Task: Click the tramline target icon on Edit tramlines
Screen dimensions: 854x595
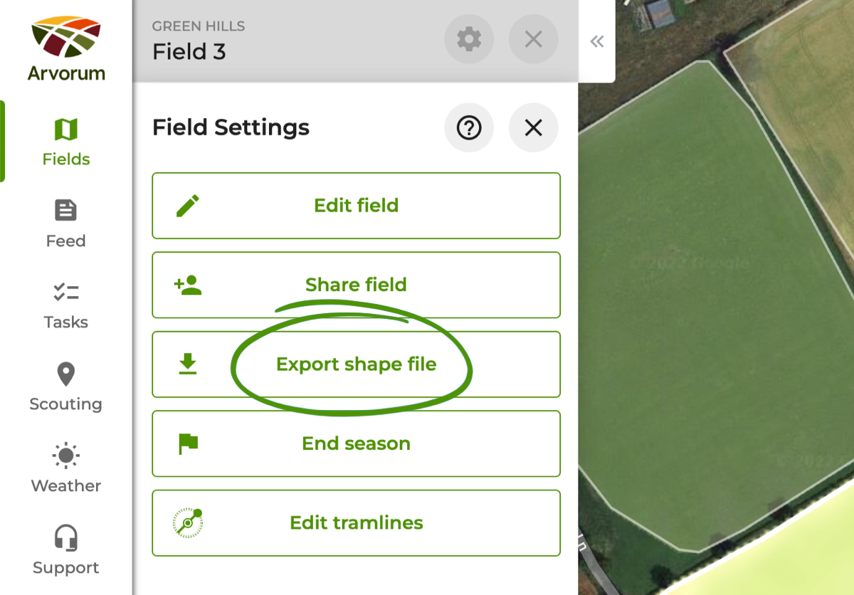Action: 187,522
